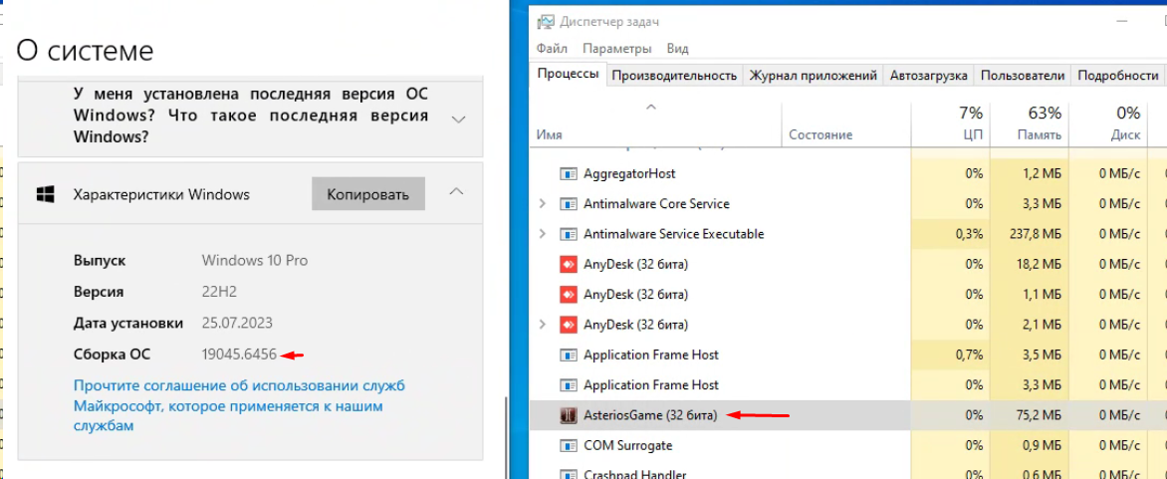Click the COM Surrogate process icon

pos(569,446)
